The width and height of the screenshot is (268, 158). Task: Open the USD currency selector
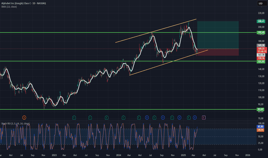[262, 3]
